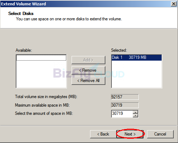Close the wizard with the X button
The height and width of the screenshot is (143, 178).
coord(174,4)
